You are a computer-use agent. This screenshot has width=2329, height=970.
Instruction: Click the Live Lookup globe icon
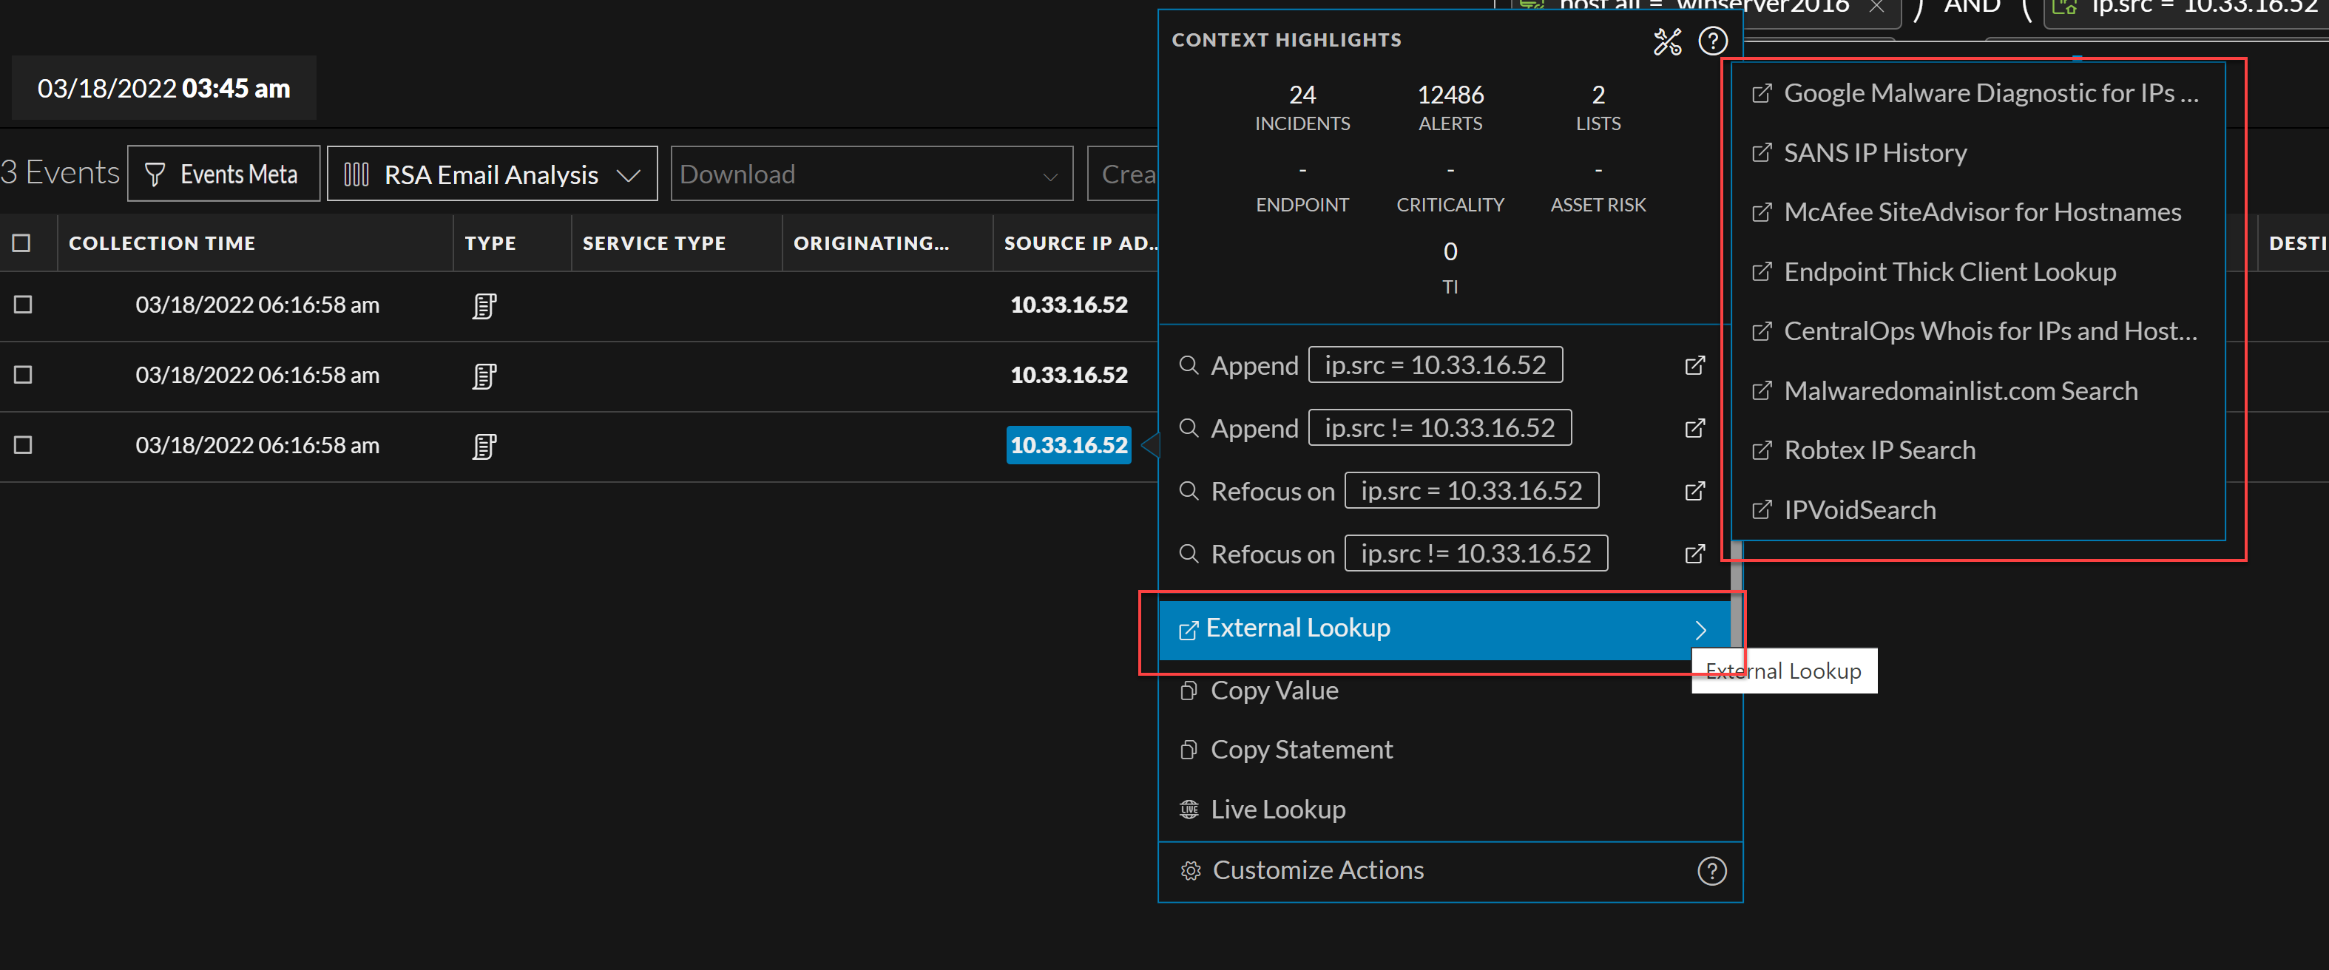tap(1189, 809)
